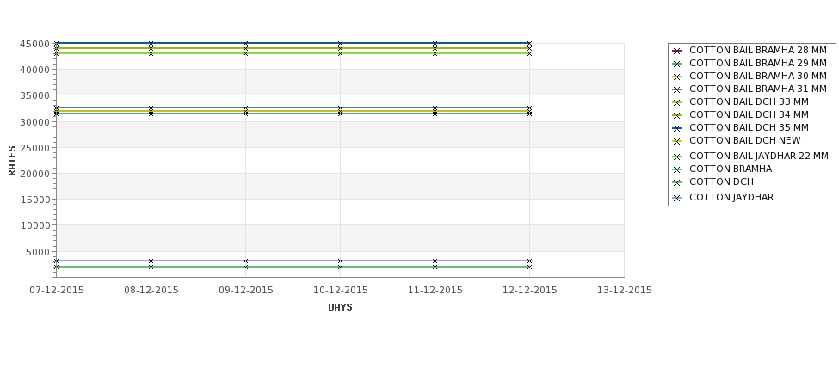839x369 pixels.
Task: Click the COTTON BRAMHA legend marker
Action: [676, 169]
